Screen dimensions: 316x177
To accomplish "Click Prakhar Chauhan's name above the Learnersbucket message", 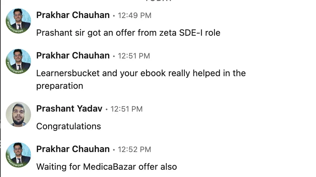I will click(73, 56).
